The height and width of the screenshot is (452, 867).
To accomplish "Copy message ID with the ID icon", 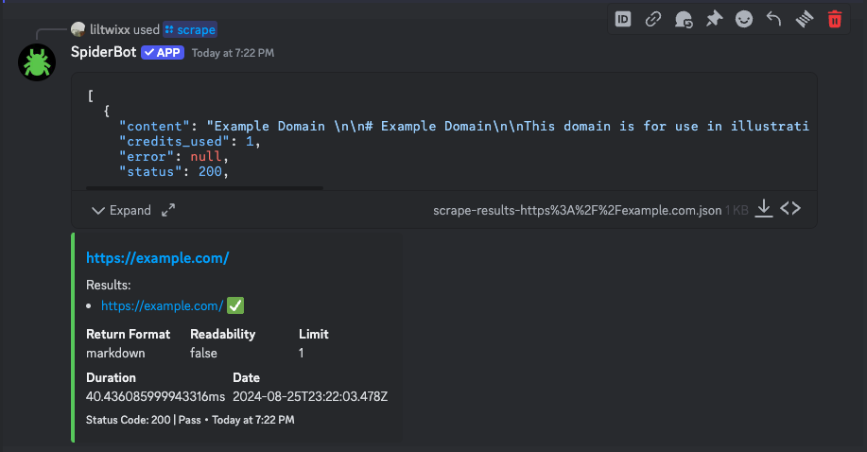I will (623, 19).
